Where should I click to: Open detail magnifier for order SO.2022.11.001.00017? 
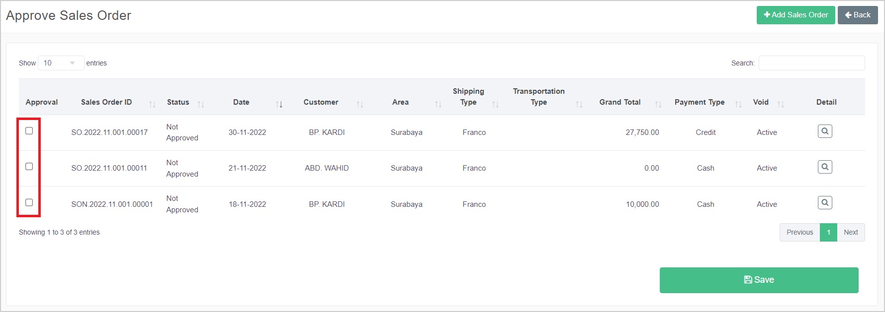(x=824, y=131)
